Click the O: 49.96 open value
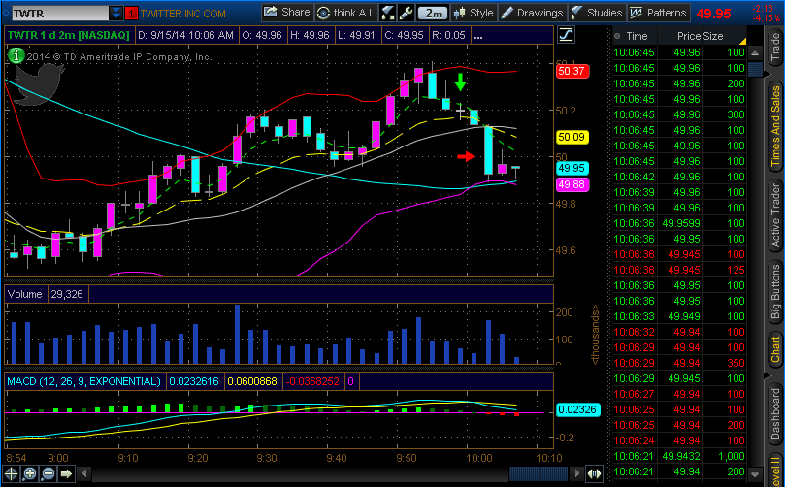Screen dimensions: 785x487 261,36
